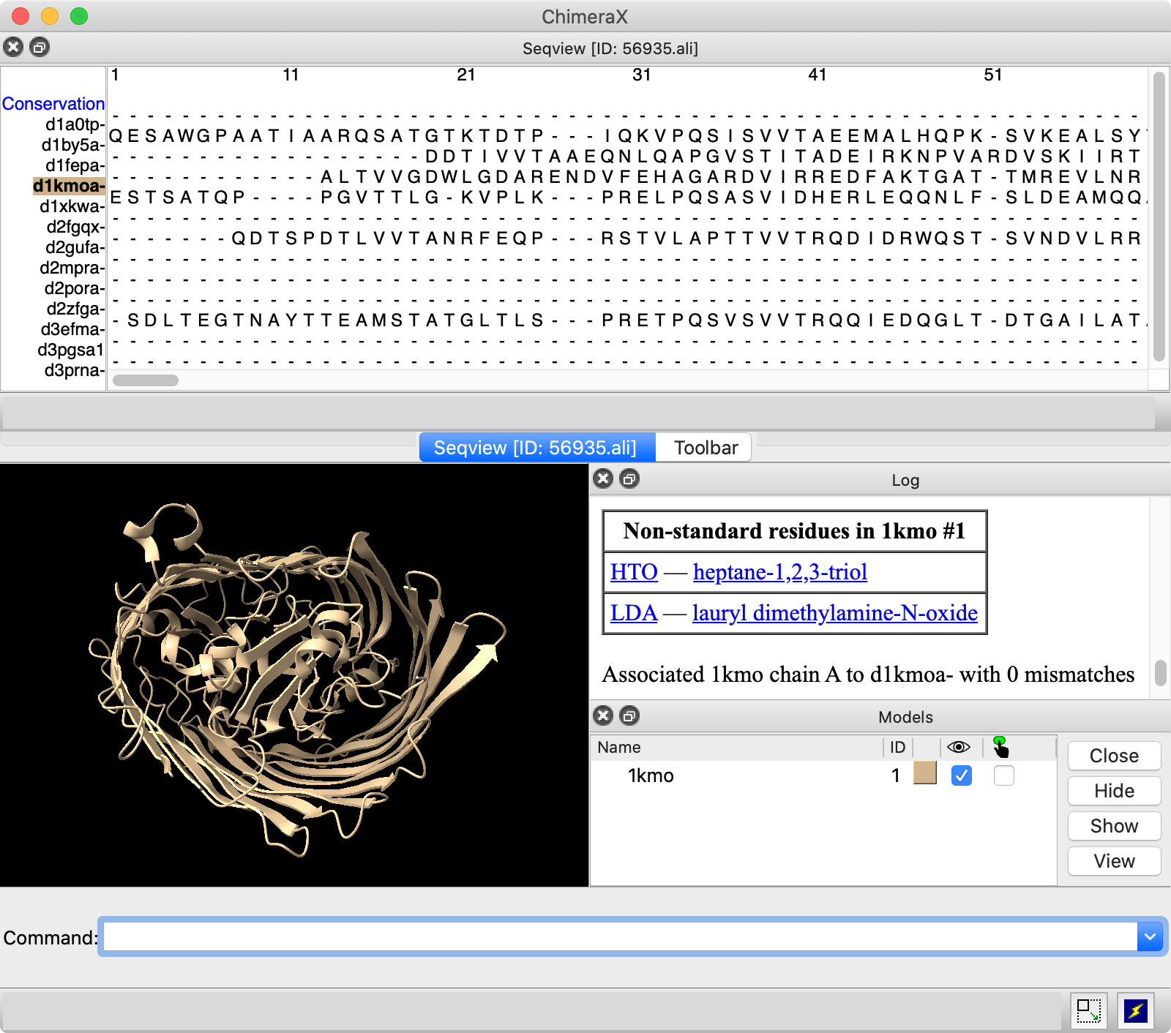Viewport: 1171px width, 1033px height.
Task: Open the command history dropdown arrow
Action: 1150,937
